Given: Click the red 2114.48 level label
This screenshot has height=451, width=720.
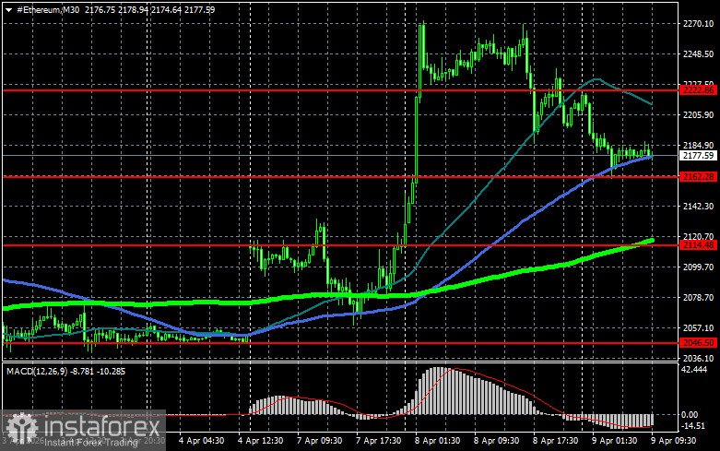Looking at the screenshot, I should 698,245.
